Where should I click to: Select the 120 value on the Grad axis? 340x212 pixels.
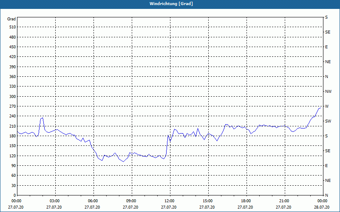coord(13,156)
